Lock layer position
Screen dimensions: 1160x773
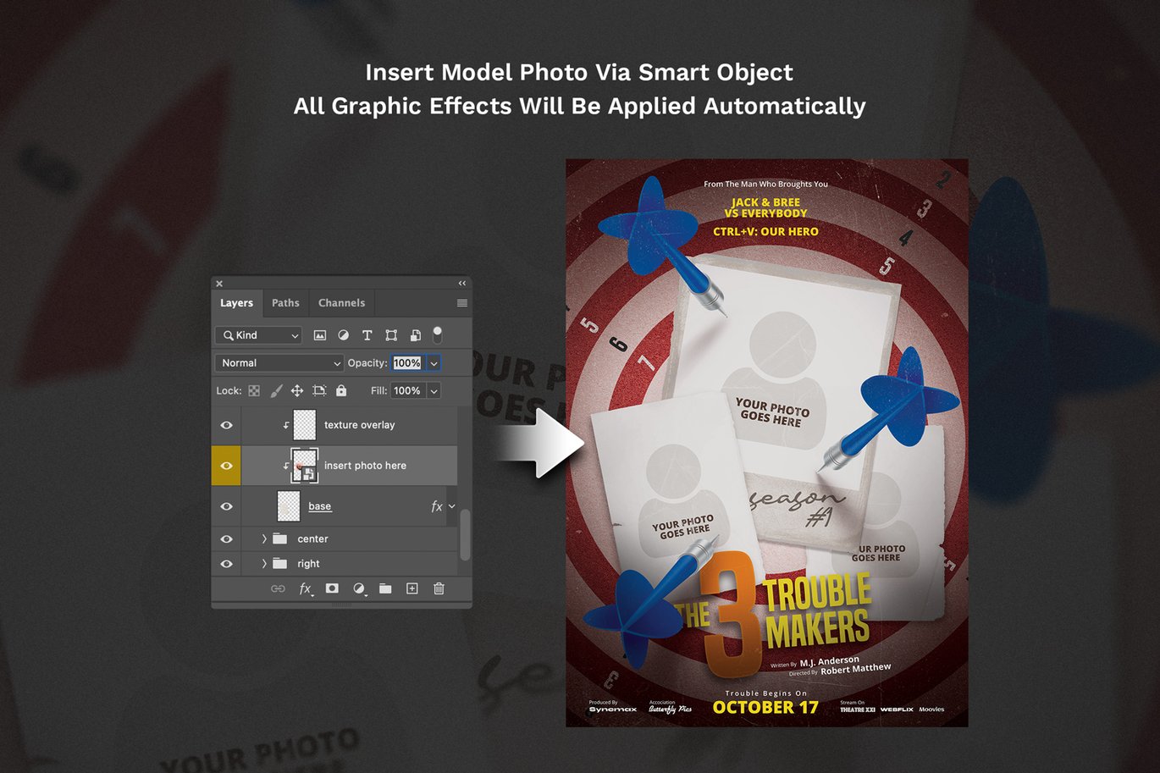[297, 391]
